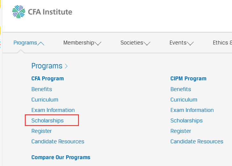Click the CFA Institute logo icon
The width and height of the screenshot is (232, 166).
pyautogui.click(x=18, y=12)
